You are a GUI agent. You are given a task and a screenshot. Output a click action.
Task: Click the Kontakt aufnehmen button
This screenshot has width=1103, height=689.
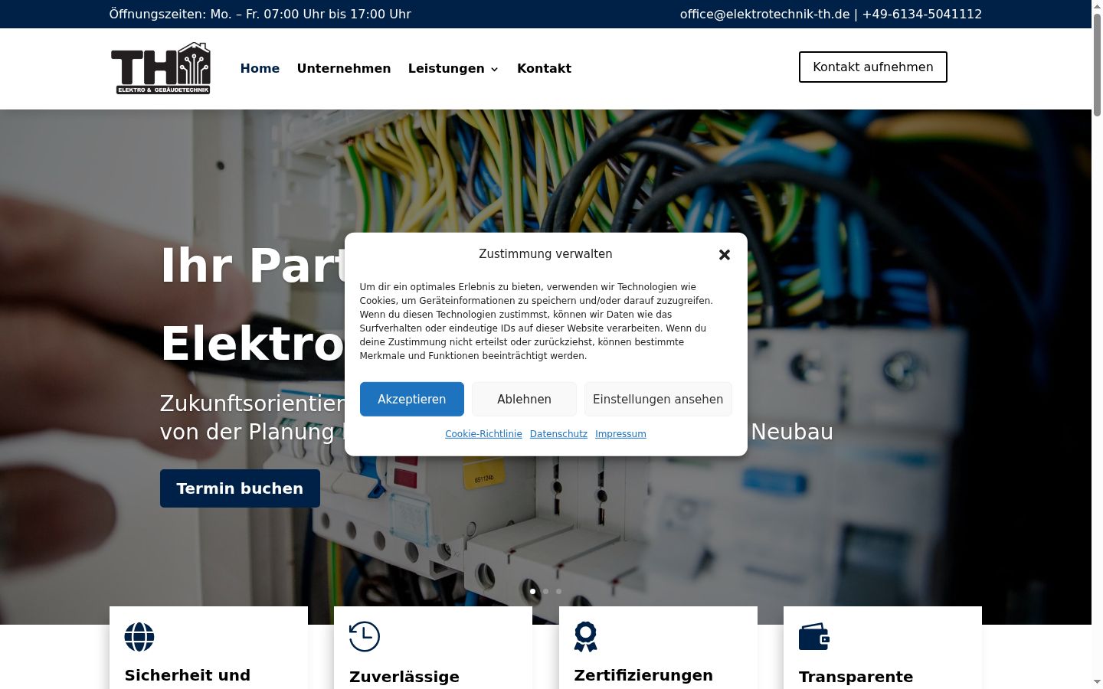873,67
